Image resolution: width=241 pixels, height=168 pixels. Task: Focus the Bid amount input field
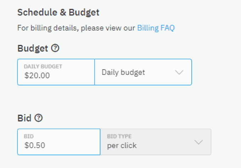(x=59, y=142)
